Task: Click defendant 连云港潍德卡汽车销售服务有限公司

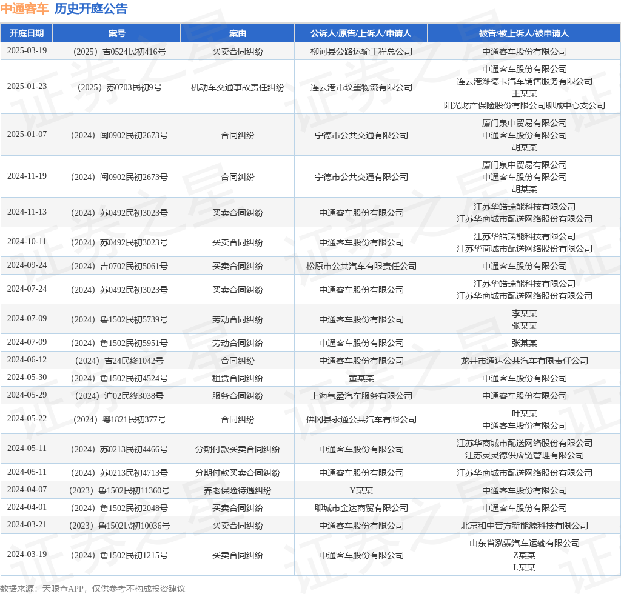Action: 525,81
